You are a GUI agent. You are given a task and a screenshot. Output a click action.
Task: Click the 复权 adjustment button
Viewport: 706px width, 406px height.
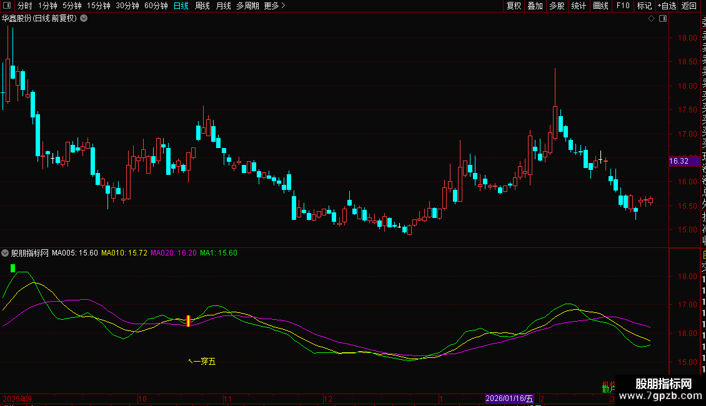(514, 6)
